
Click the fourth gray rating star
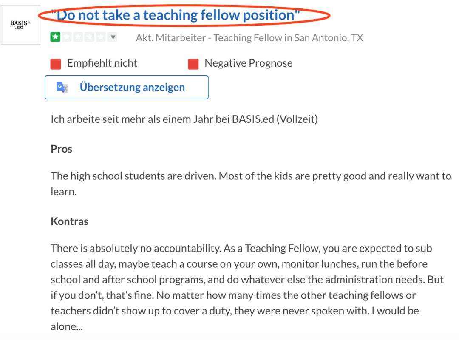click(88, 37)
